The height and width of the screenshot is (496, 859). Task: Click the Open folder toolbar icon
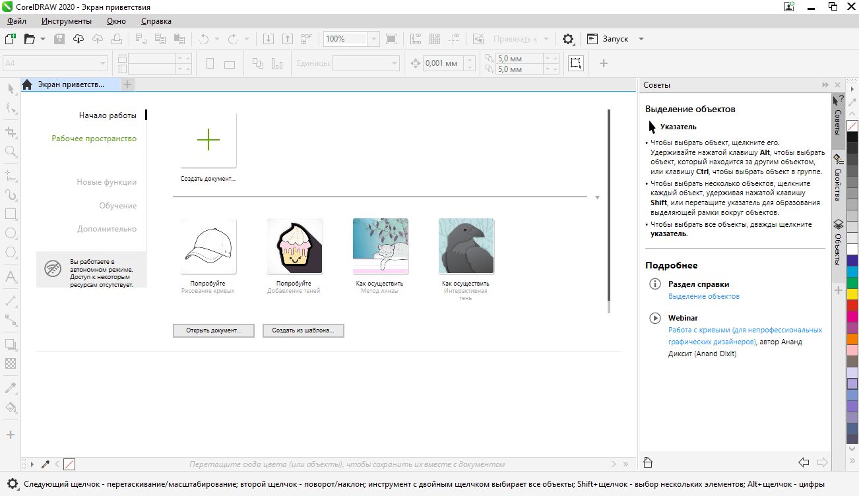pos(29,39)
